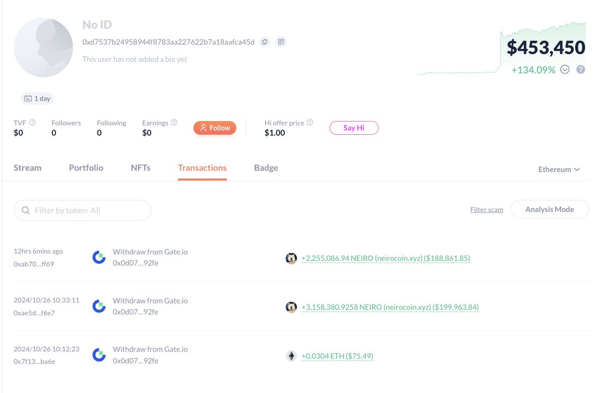The height and width of the screenshot is (393, 611).
Task: Click the NEIRO token icon in first row
Action: (291, 258)
